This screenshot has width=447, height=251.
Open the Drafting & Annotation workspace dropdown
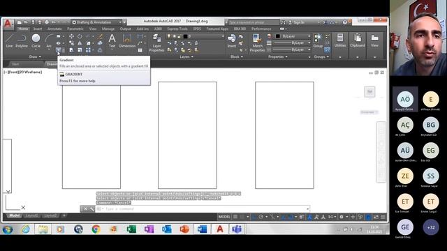click(96, 22)
